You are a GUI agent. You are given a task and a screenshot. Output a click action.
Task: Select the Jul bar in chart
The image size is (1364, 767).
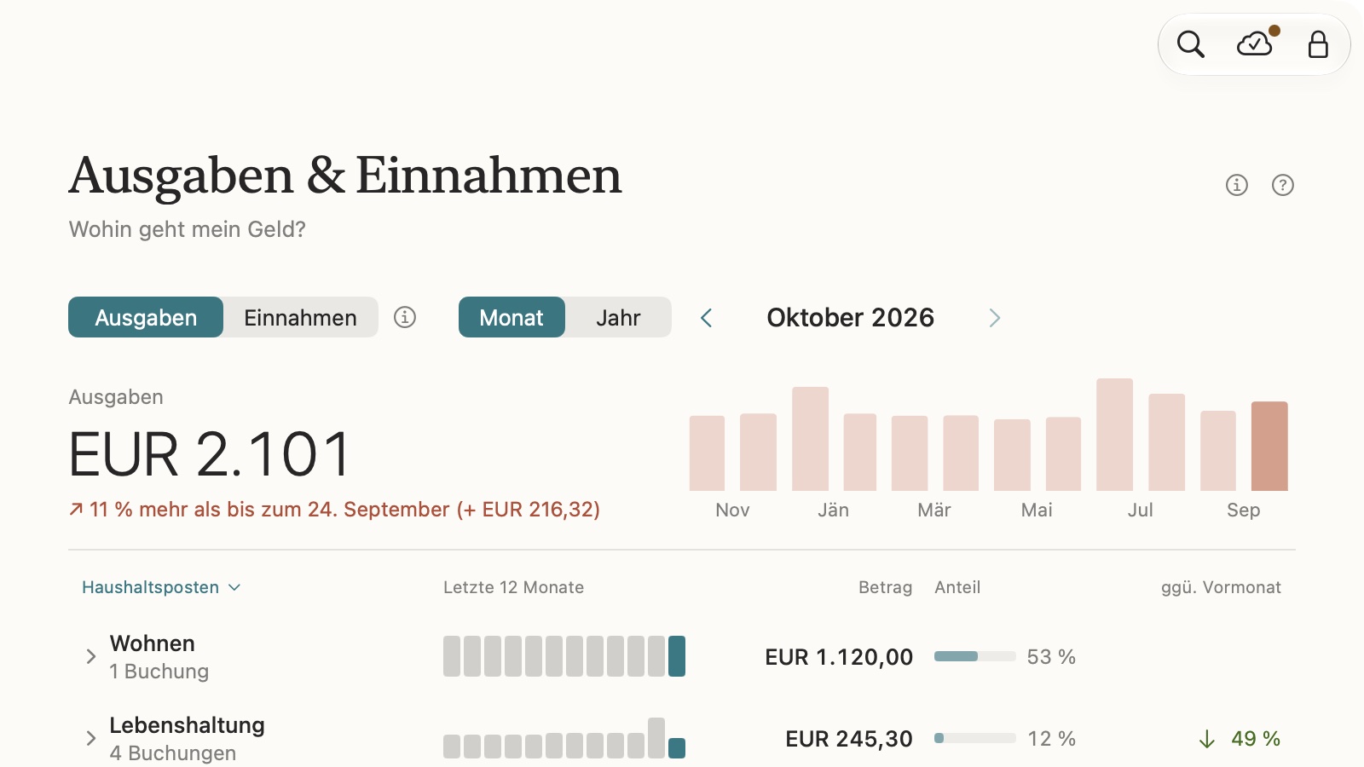(1114, 435)
